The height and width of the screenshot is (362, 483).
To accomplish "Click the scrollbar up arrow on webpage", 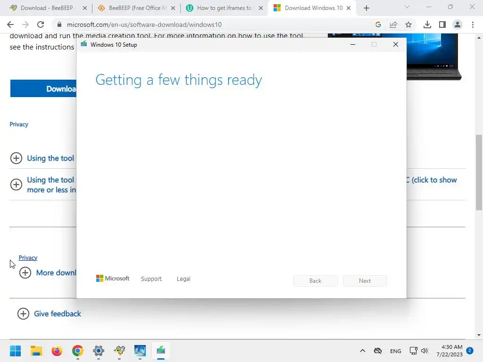I will 479,38.
